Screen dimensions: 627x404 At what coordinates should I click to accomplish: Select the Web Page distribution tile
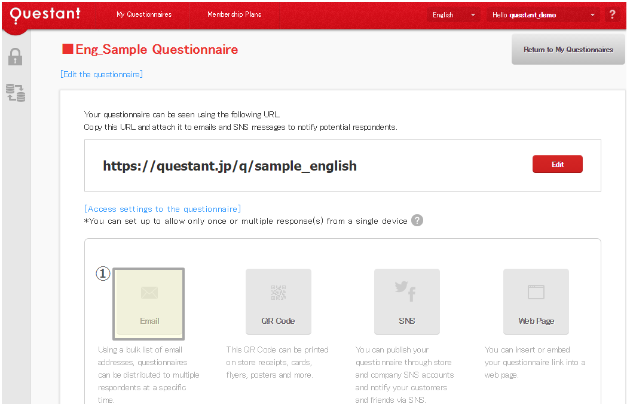pyautogui.click(x=536, y=302)
